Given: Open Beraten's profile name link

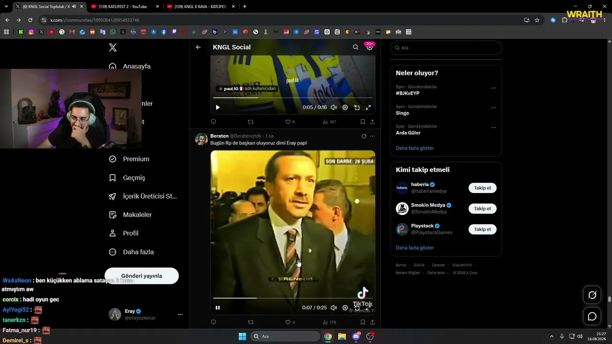Looking at the screenshot, I should [219, 136].
